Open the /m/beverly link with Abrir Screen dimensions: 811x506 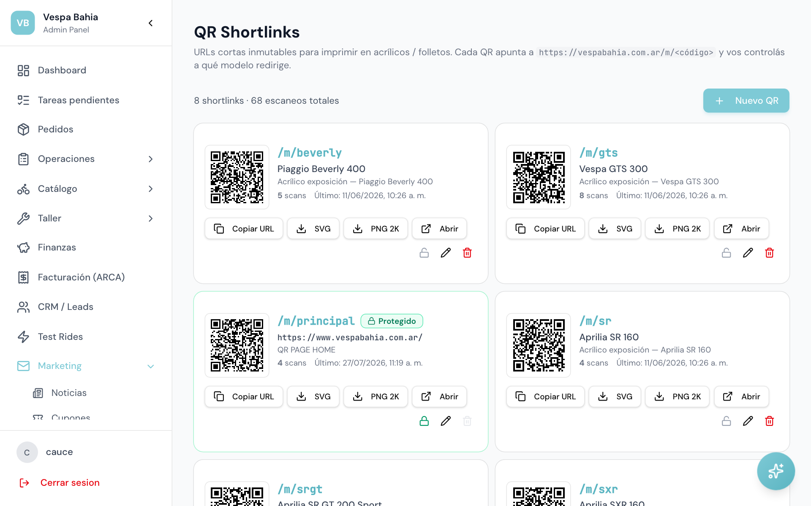(x=439, y=229)
